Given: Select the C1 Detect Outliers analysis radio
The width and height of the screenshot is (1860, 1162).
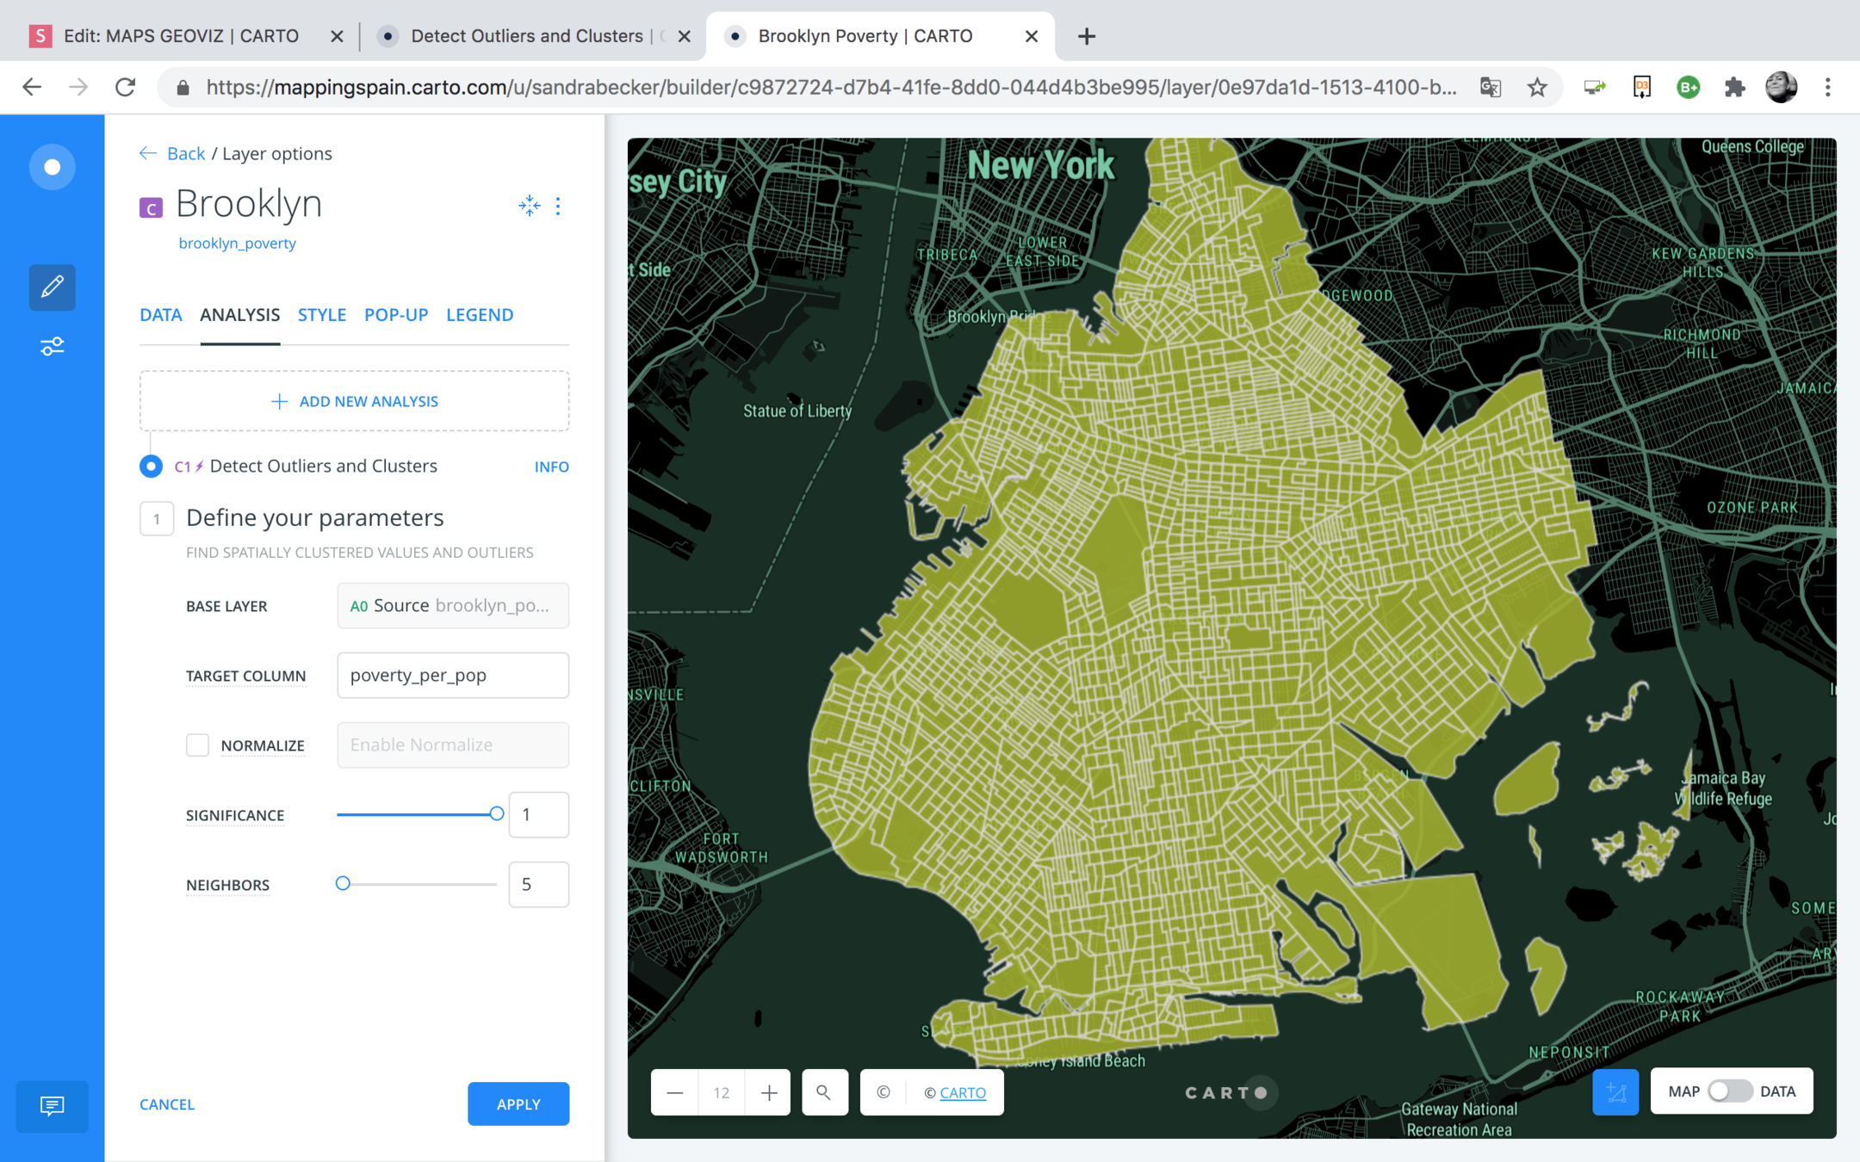Looking at the screenshot, I should [x=151, y=466].
